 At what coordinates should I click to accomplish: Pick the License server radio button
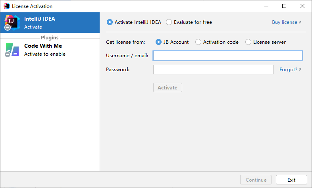point(248,42)
